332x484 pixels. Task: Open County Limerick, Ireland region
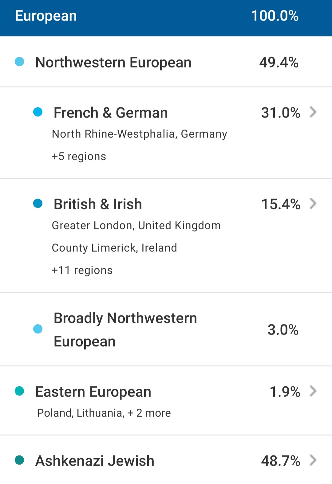(x=114, y=248)
